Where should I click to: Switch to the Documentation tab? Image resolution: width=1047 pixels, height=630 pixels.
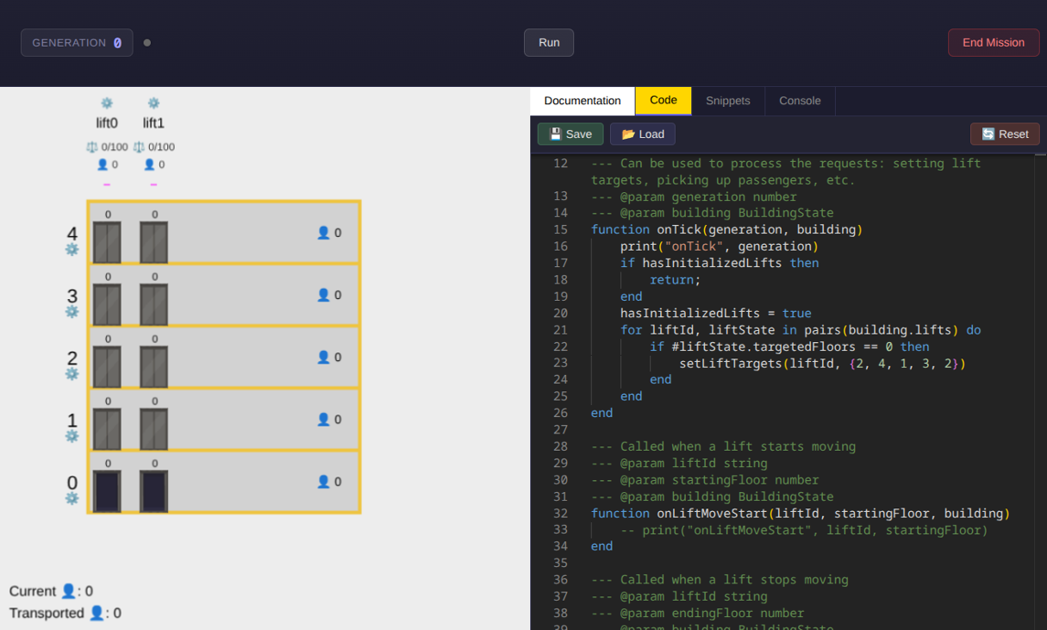coord(583,101)
